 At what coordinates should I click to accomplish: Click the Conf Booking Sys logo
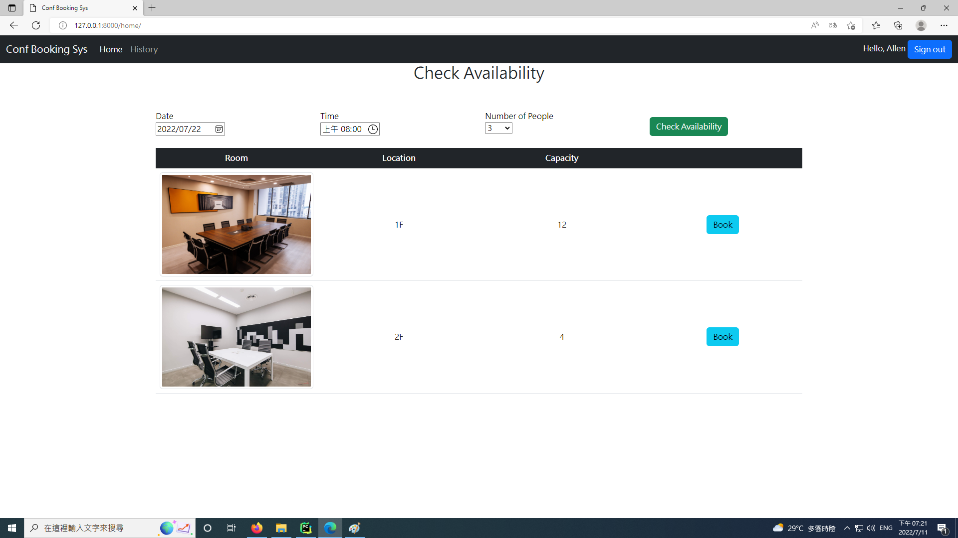46,49
